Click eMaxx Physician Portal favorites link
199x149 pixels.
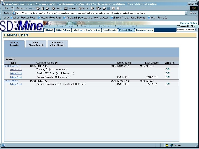pos(23,18)
